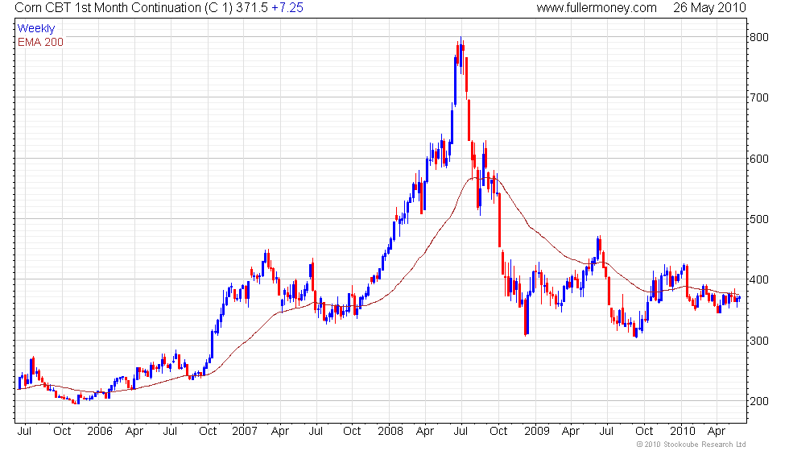Click the 2010 year label on time axis
The image size is (789, 451).
pos(683,432)
